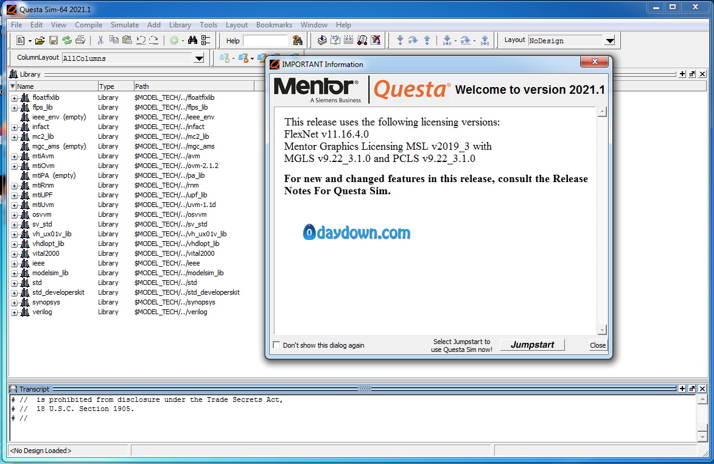Click the New file toolbar icon

20,41
